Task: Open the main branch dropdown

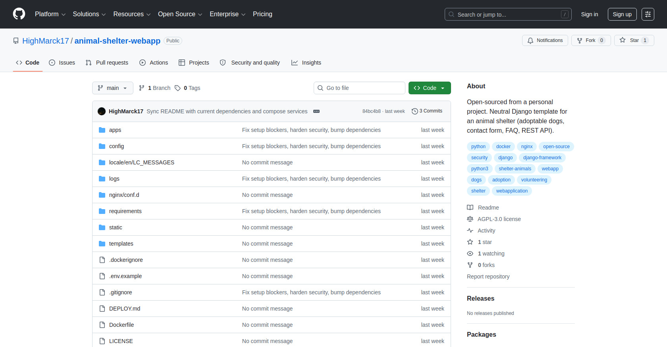Action: [x=113, y=88]
